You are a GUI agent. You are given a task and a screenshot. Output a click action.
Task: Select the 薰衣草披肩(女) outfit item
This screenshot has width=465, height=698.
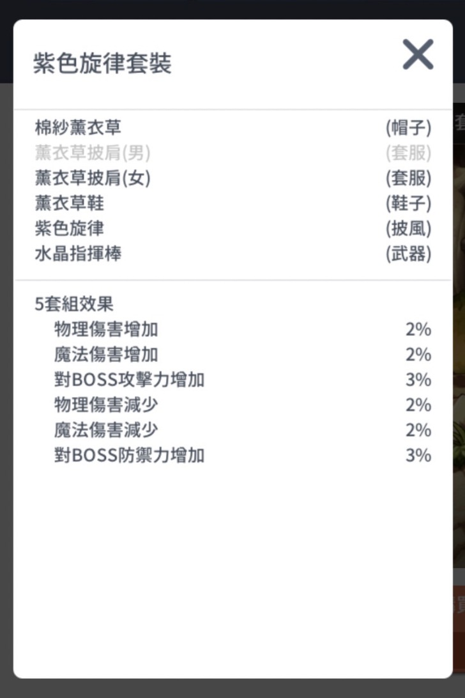(93, 178)
